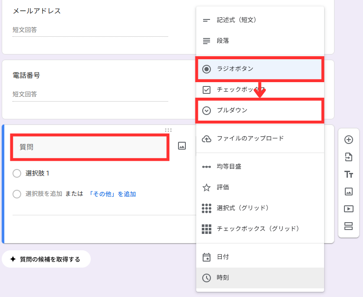The height and width of the screenshot is (297, 363).
Task: Click the dot grid icon for 選択式（グリッド）
Action: (207, 208)
